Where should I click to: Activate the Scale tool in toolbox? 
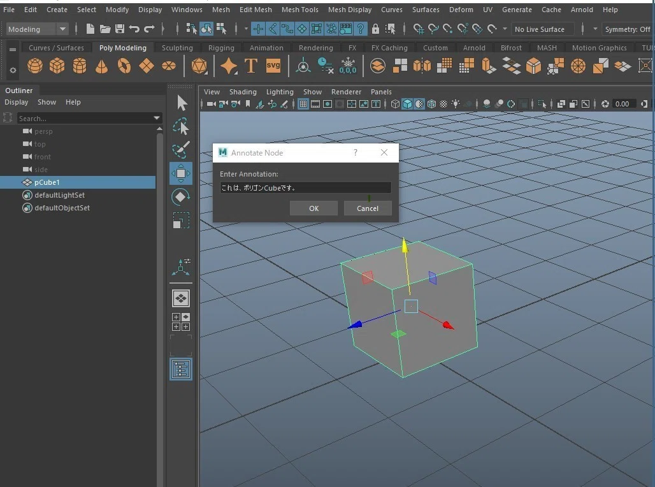click(x=181, y=220)
